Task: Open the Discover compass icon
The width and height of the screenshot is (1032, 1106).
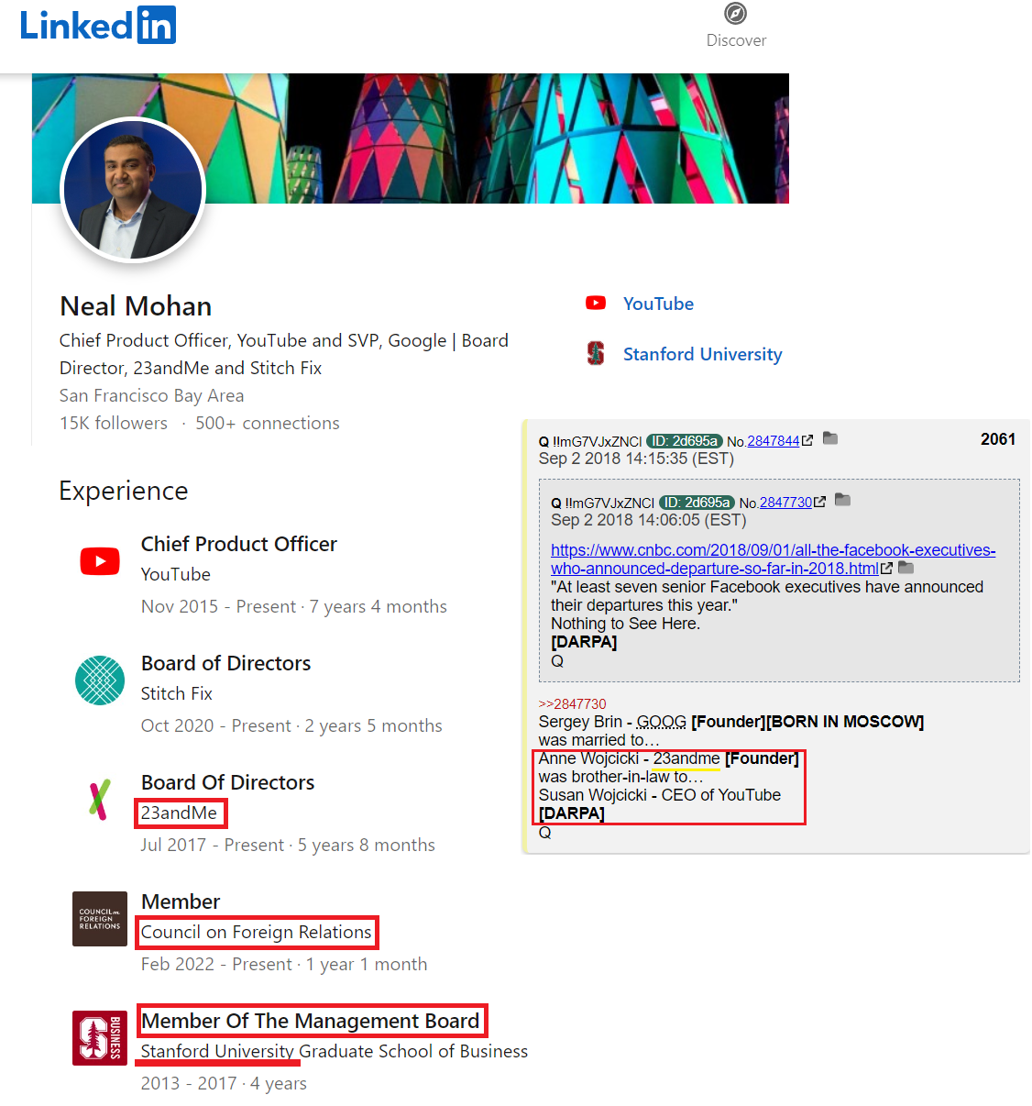Action: 735,14
